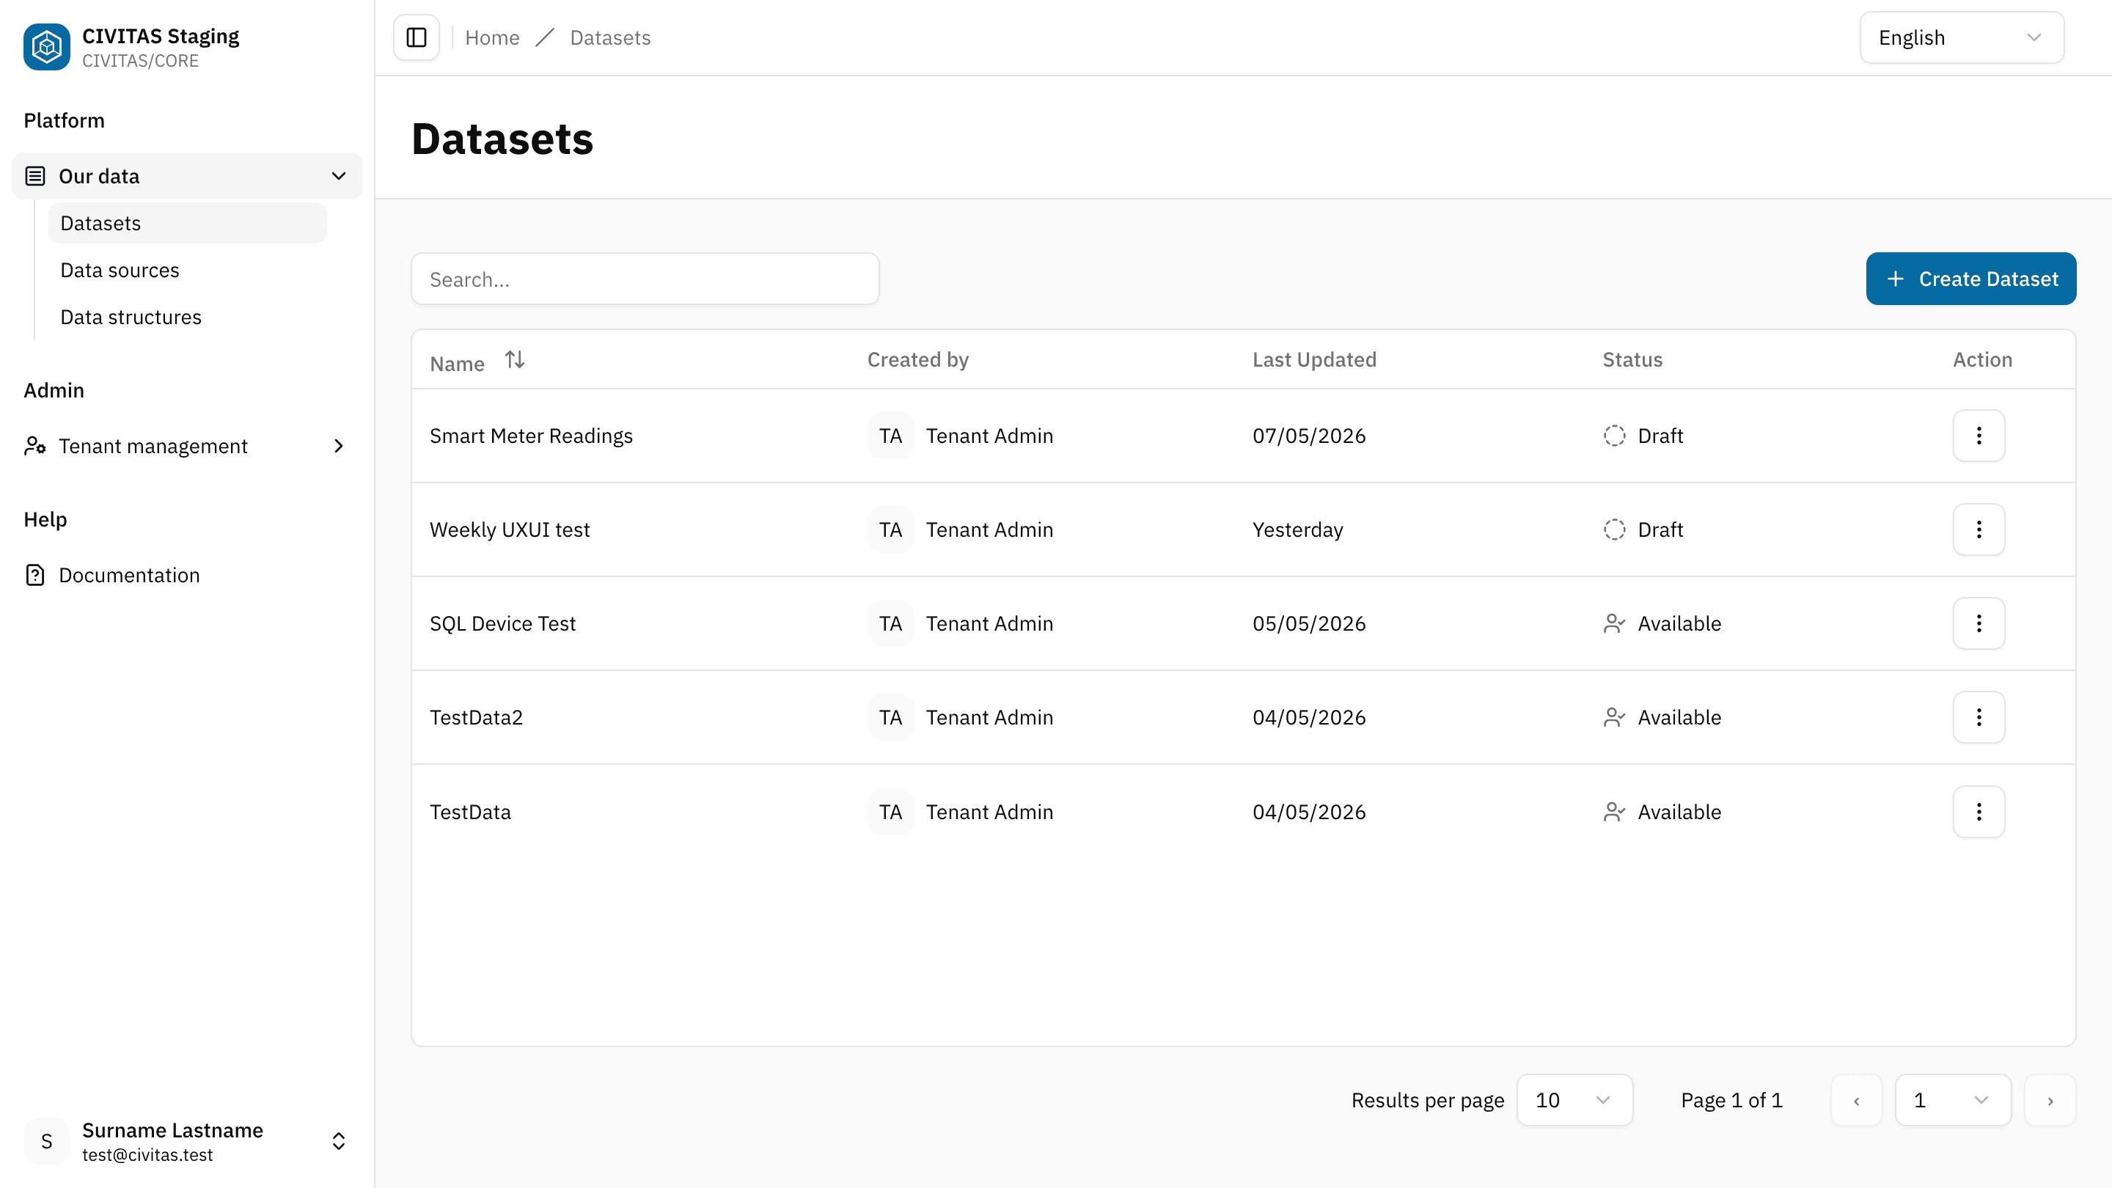
Task: Focus the Search input field
Action: (x=645, y=279)
